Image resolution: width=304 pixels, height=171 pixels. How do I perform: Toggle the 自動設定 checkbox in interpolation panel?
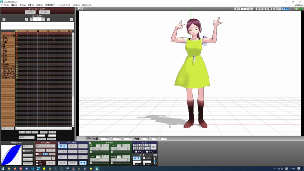coord(24,151)
